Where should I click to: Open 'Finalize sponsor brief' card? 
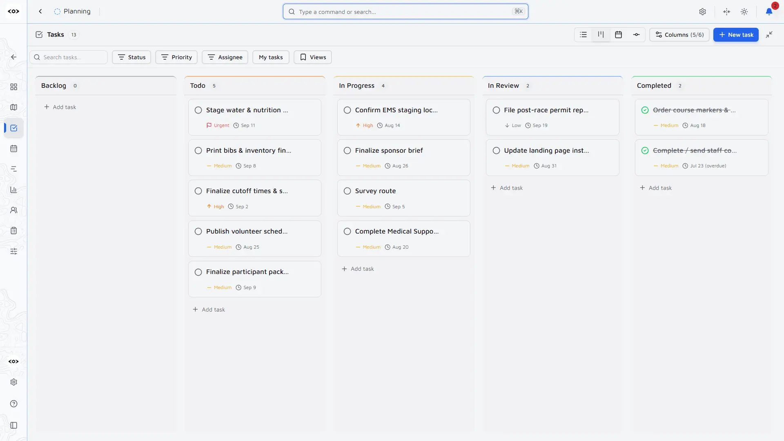coord(403,158)
